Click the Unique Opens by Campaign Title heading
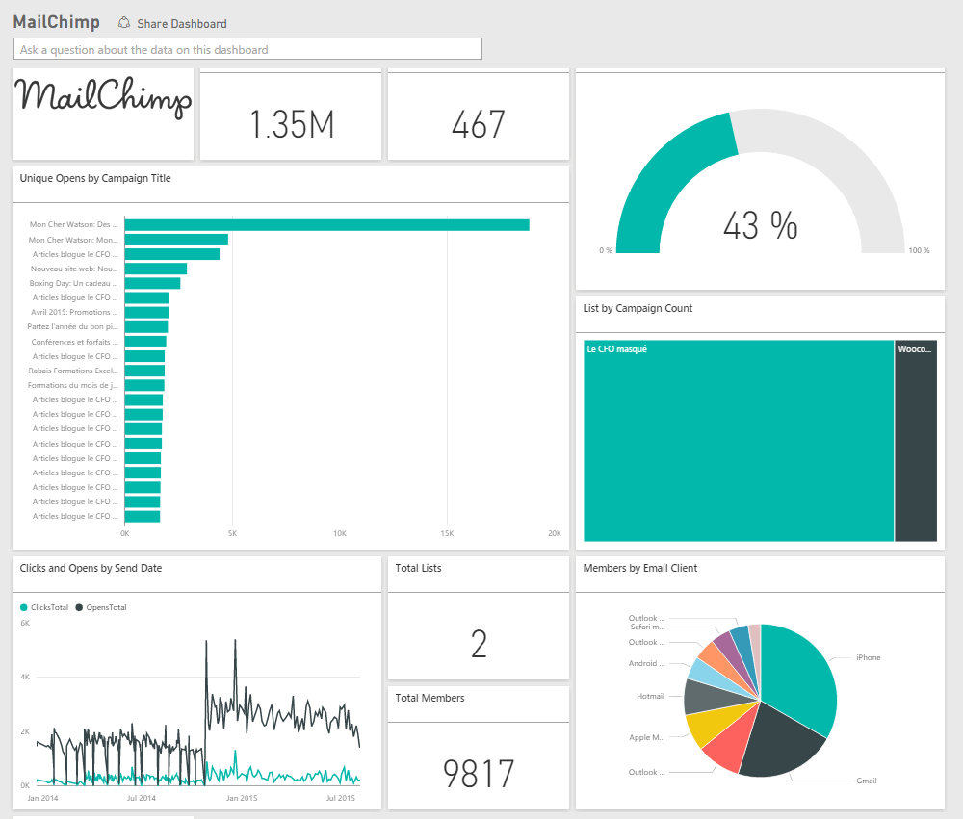 coord(95,178)
